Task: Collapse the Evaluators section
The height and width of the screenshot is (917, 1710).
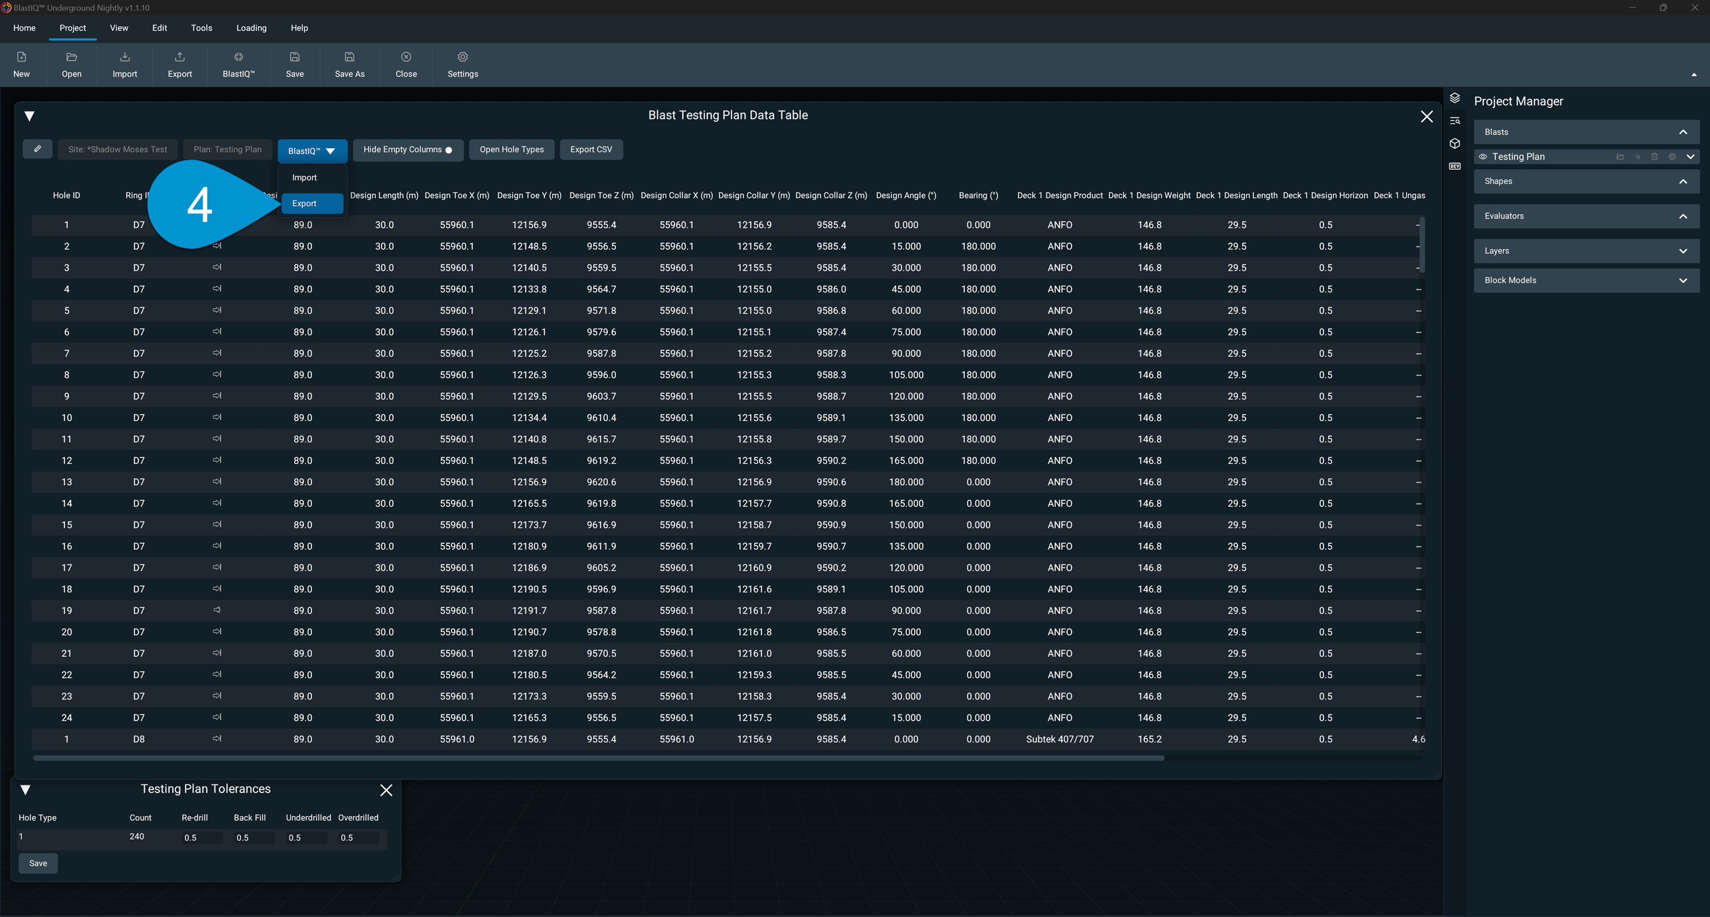Action: (x=1683, y=216)
